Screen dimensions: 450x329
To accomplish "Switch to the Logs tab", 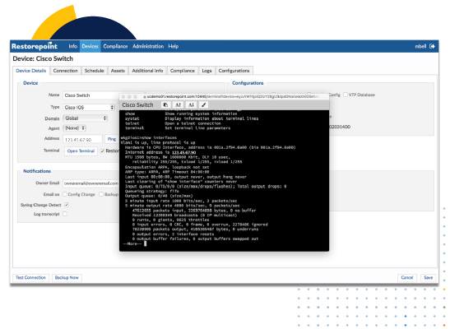I will [x=206, y=71].
